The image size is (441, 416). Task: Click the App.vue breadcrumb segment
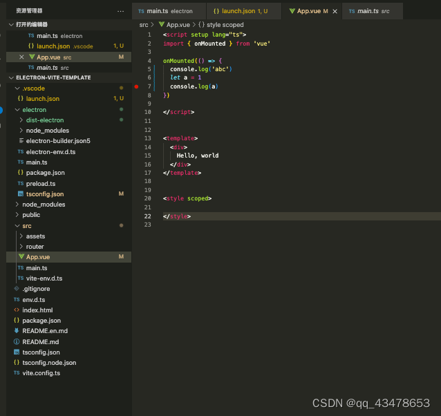[x=178, y=25]
